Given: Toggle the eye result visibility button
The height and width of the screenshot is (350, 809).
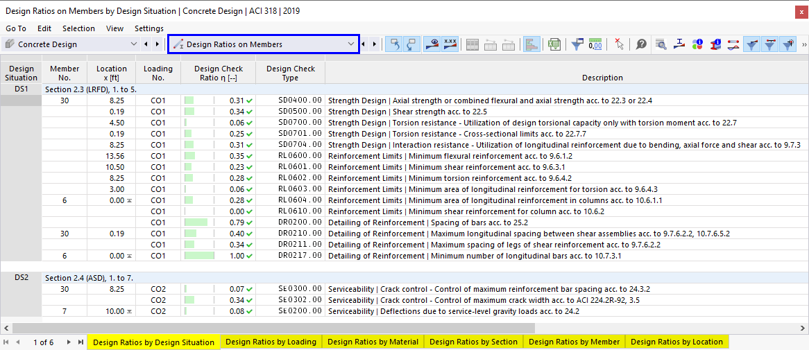Looking at the screenshot, I should 432,44.
